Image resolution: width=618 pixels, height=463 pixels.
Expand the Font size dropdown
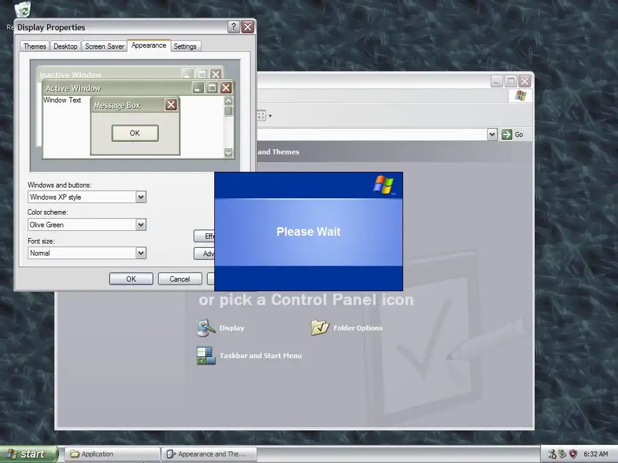click(141, 253)
